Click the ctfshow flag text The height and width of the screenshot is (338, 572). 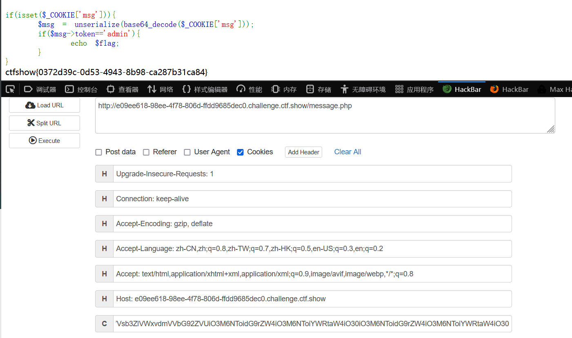coord(107,72)
